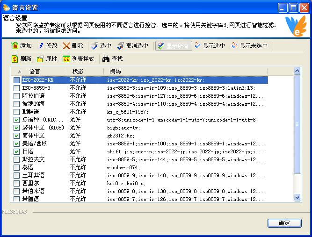Click the sort arrow column header
This screenshot has height=237, width=312.
19,72
